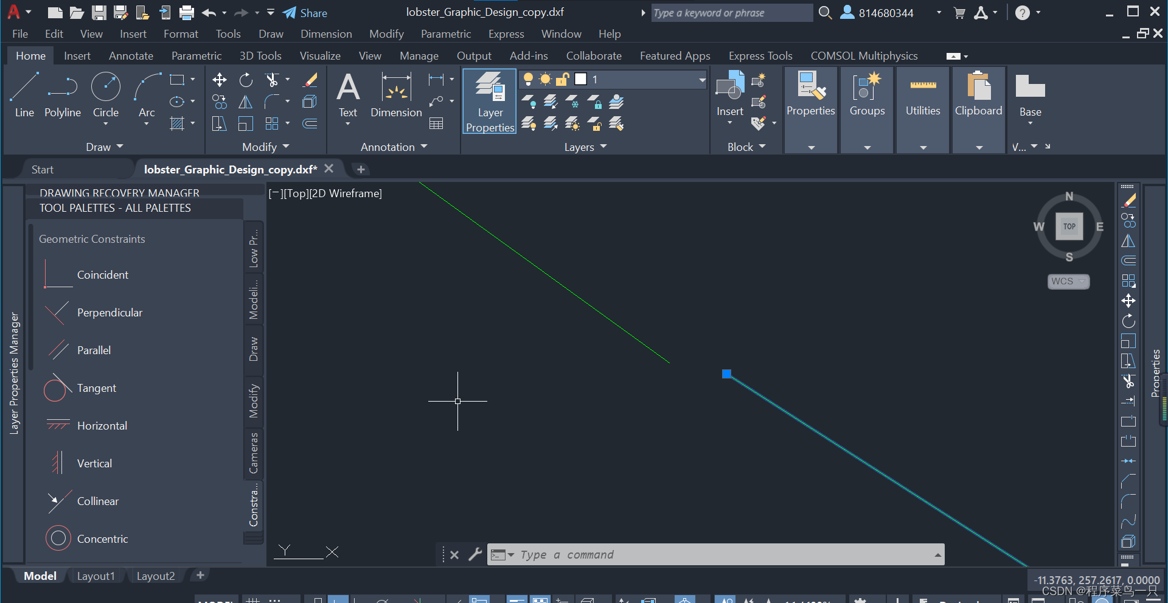Toggle the layer on/off lightbulb
The height and width of the screenshot is (603, 1168).
[x=528, y=79]
